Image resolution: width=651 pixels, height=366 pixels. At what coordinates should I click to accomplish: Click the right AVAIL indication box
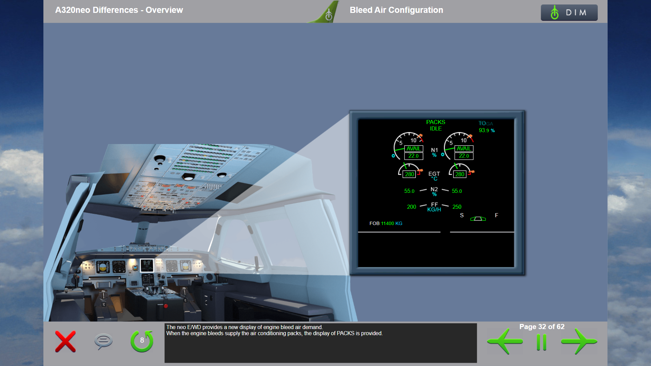[464, 149]
